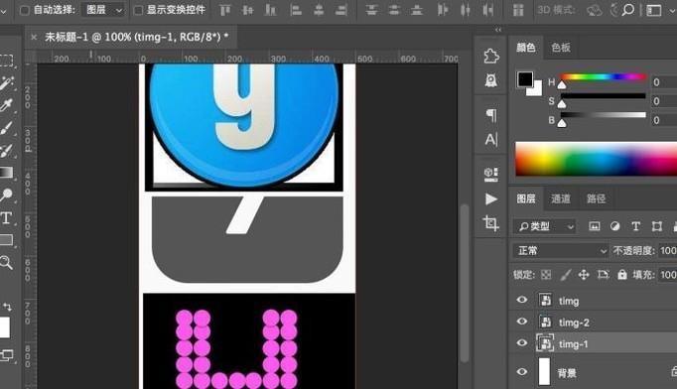This screenshot has width=677, height=389.
Task: Select the Rectangle shape tool
Action: coord(7,239)
